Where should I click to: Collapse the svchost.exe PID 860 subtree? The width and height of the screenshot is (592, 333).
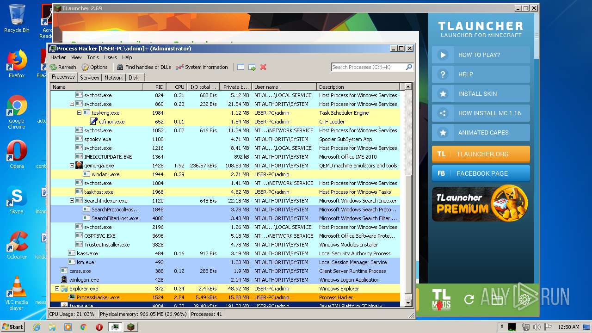click(72, 104)
